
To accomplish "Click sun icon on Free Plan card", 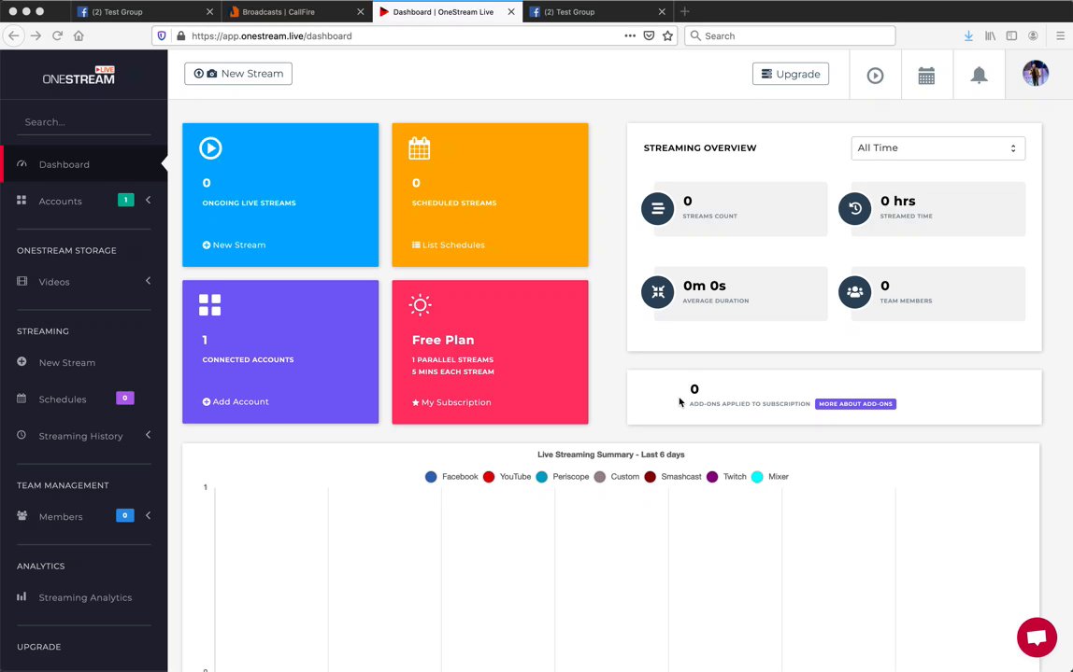I will click(x=421, y=305).
